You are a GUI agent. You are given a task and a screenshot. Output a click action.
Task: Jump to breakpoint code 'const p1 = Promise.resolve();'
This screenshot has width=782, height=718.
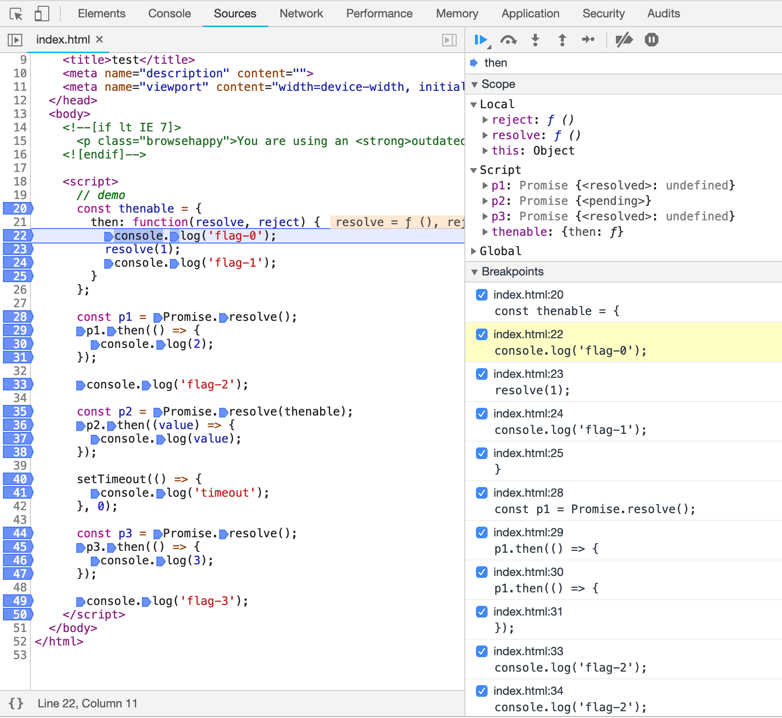click(595, 509)
